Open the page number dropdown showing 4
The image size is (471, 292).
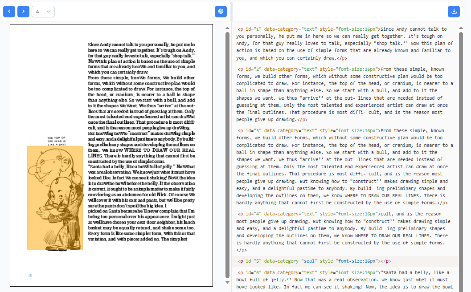coord(43,12)
